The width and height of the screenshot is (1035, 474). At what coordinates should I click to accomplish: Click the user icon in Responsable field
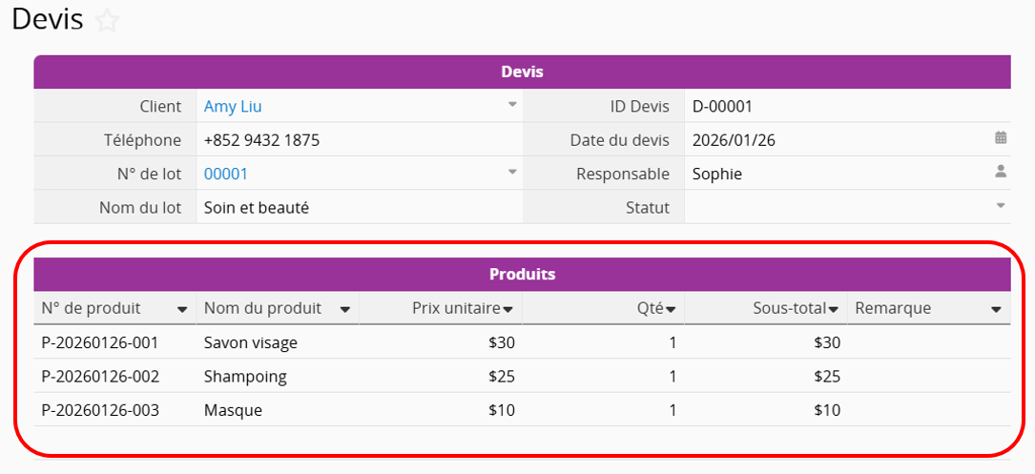click(x=1001, y=173)
